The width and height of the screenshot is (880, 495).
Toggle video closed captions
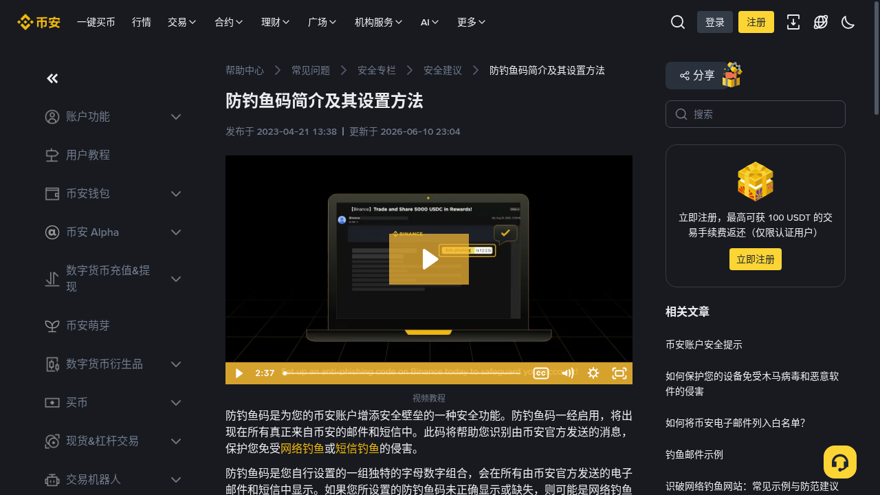541,373
